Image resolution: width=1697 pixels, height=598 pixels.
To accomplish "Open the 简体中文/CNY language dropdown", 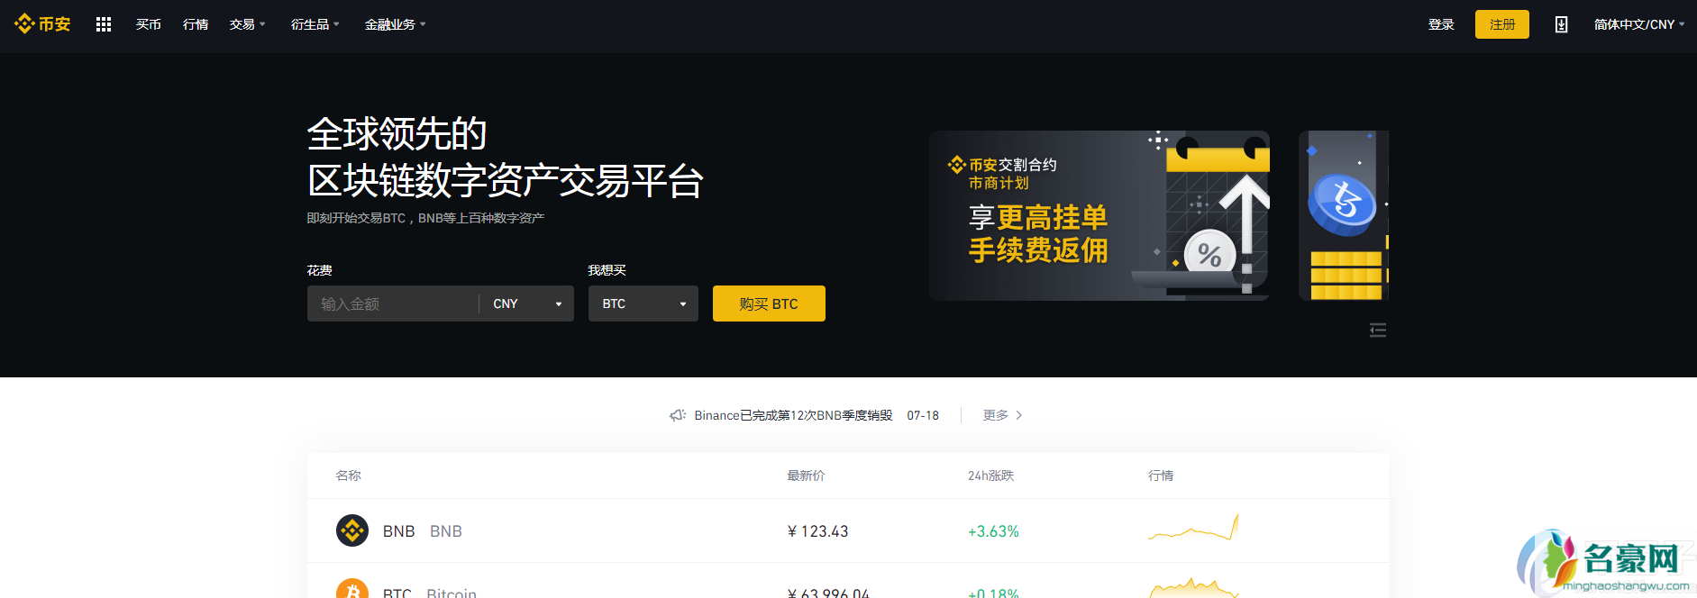I will 1638,24.
